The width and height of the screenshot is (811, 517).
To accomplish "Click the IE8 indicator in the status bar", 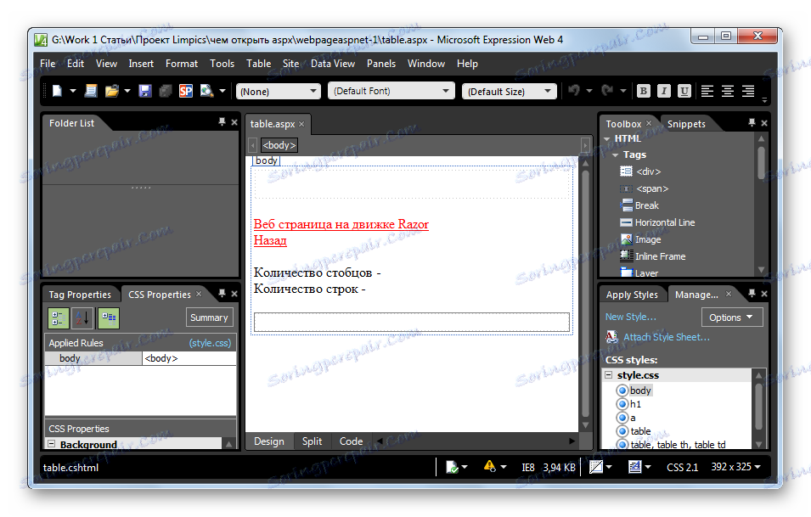I will coord(527,466).
